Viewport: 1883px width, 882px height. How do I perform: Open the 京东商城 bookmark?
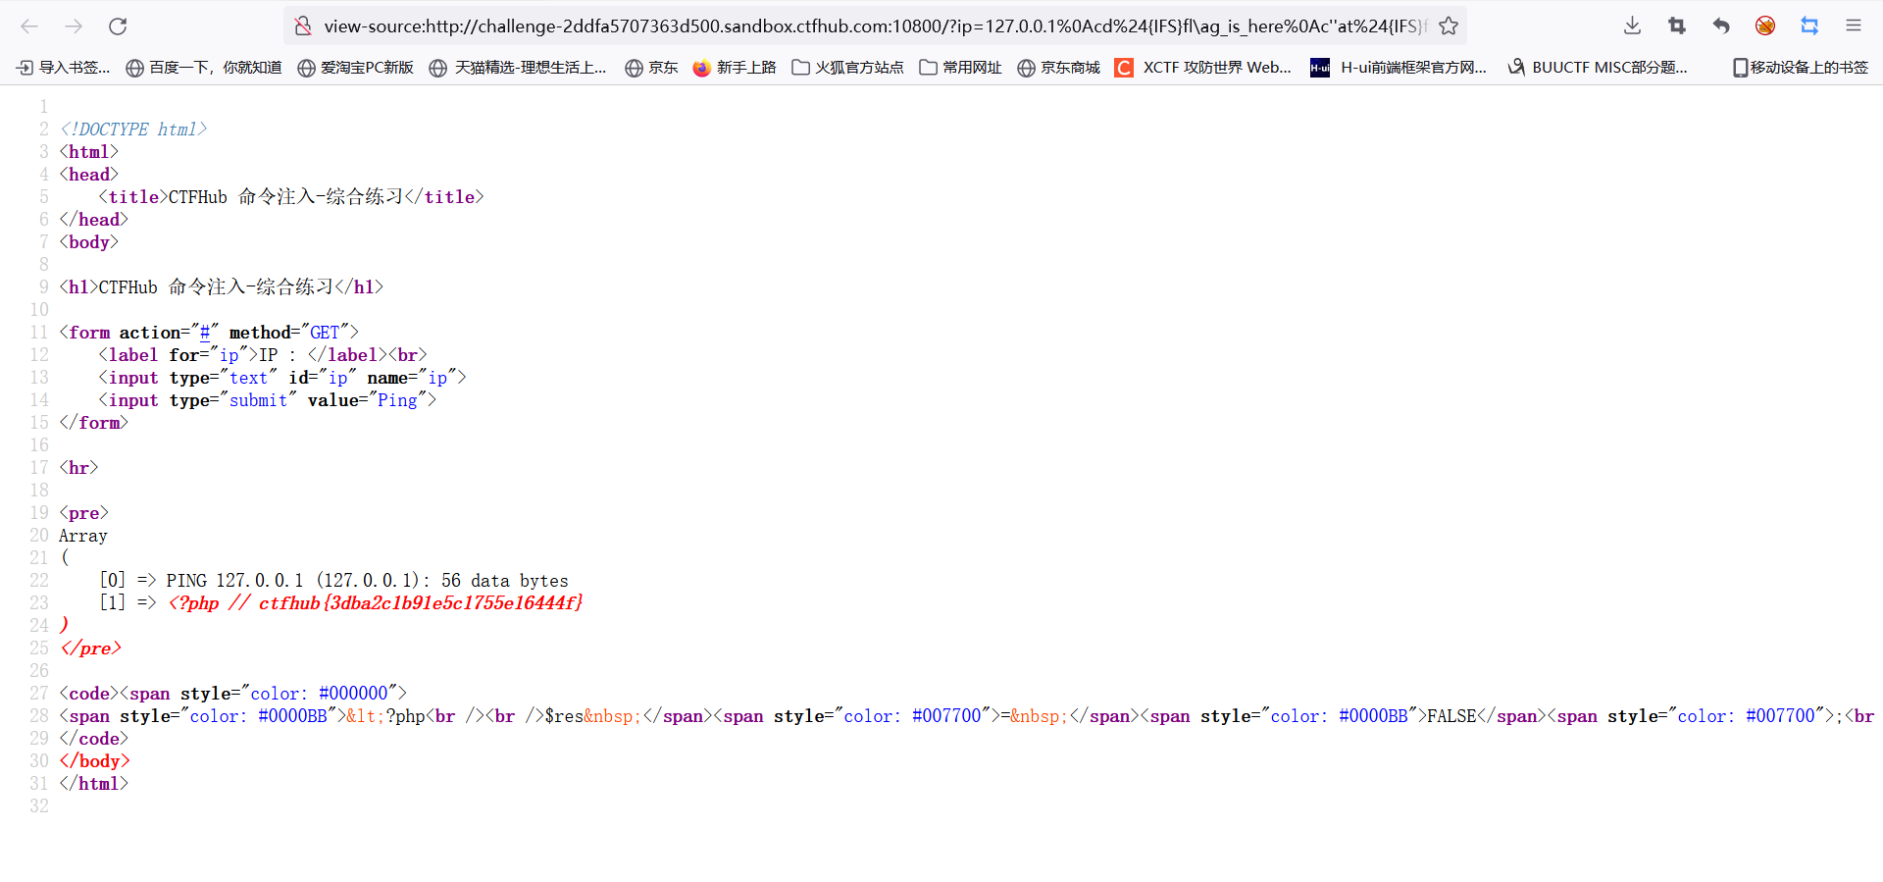[x=1058, y=68]
